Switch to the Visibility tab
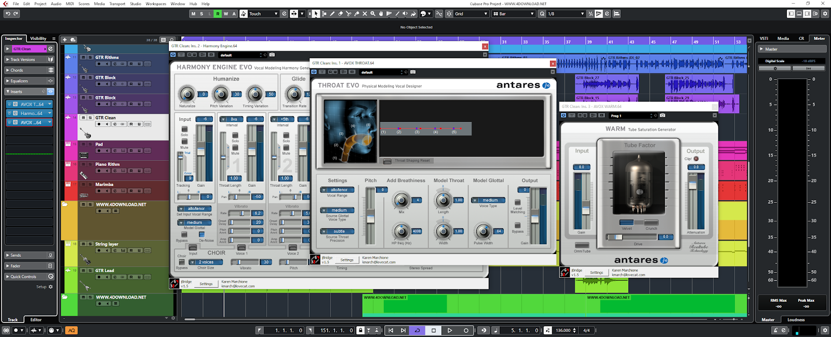The width and height of the screenshot is (831, 337). coord(38,38)
